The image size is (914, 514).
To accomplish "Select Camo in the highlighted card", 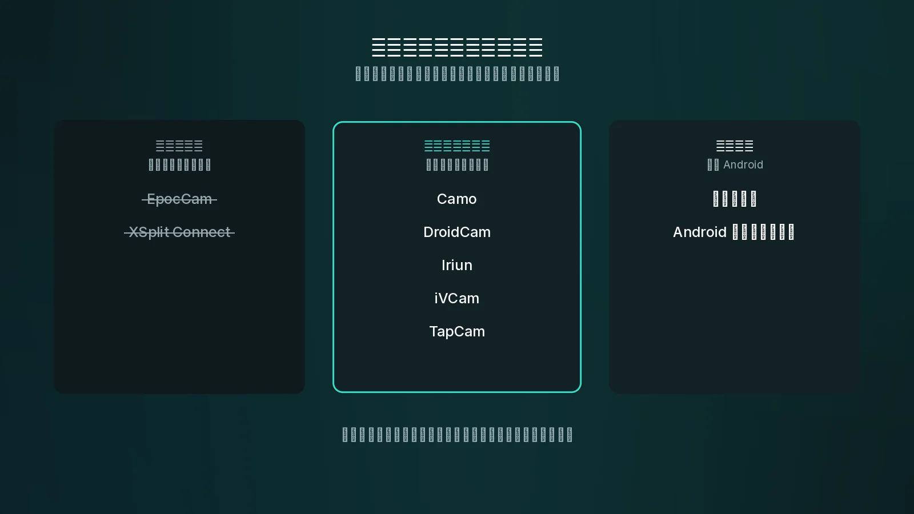I will coord(457,199).
